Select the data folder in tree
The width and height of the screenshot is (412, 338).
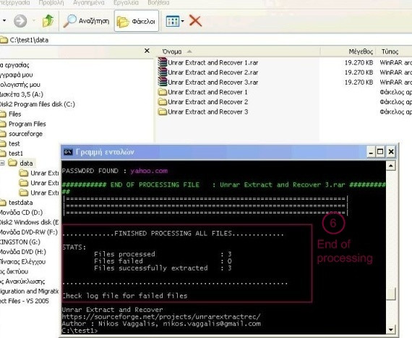tap(26, 164)
